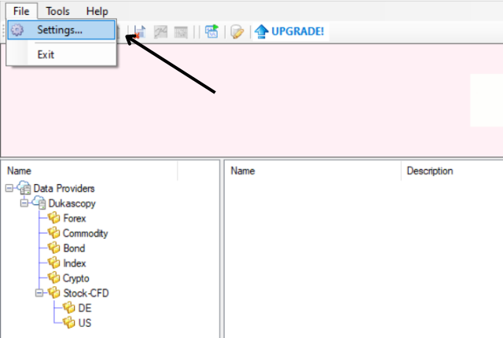Select the Bond category in the tree
Image resolution: width=503 pixels, height=338 pixels.
click(74, 248)
